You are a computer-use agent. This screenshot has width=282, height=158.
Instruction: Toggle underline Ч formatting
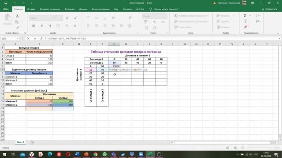pos(50,26)
